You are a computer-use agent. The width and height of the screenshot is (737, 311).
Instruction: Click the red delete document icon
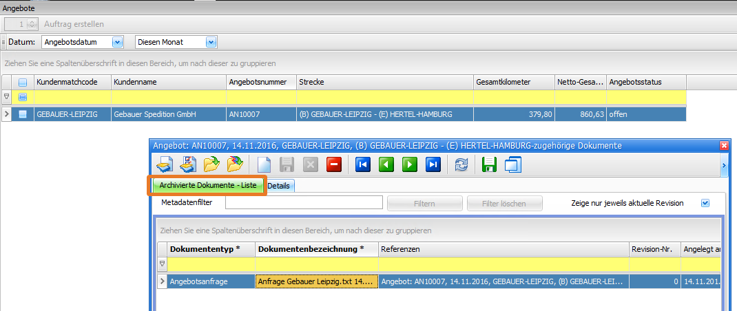(334, 164)
